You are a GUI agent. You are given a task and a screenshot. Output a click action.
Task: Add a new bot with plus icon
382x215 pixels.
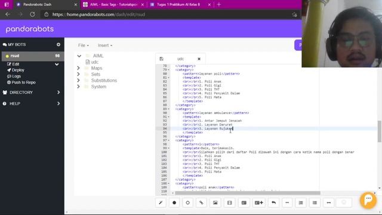[58, 45]
